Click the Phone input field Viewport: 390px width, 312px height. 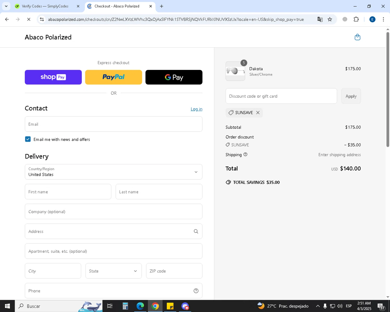pos(114,291)
